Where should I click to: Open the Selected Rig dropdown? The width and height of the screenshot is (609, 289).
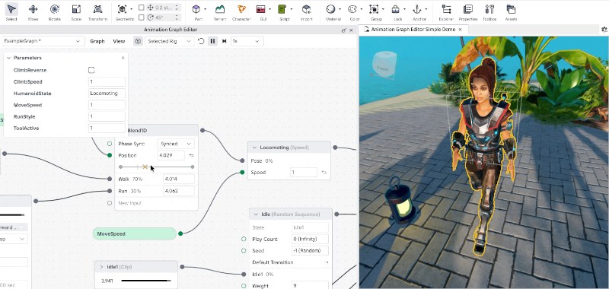tap(169, 41)
